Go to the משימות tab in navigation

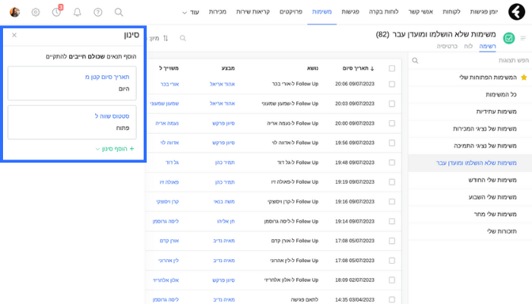coord(321,11)
